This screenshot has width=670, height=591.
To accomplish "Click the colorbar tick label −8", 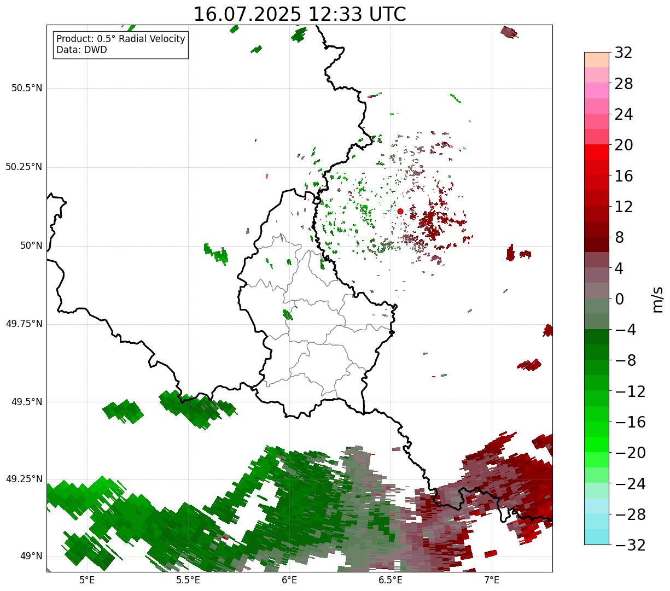I will tap(626, 360).
